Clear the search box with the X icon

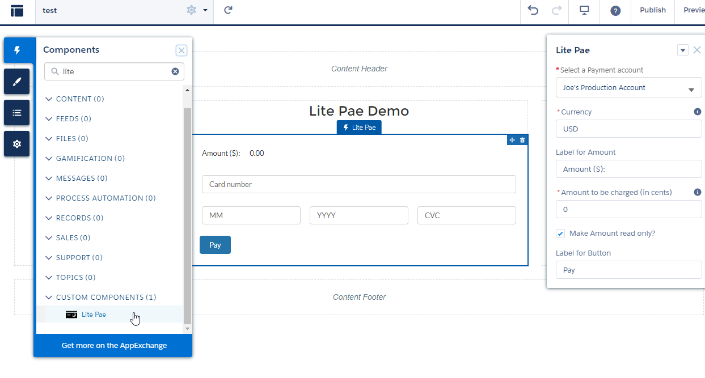(175, 71)
